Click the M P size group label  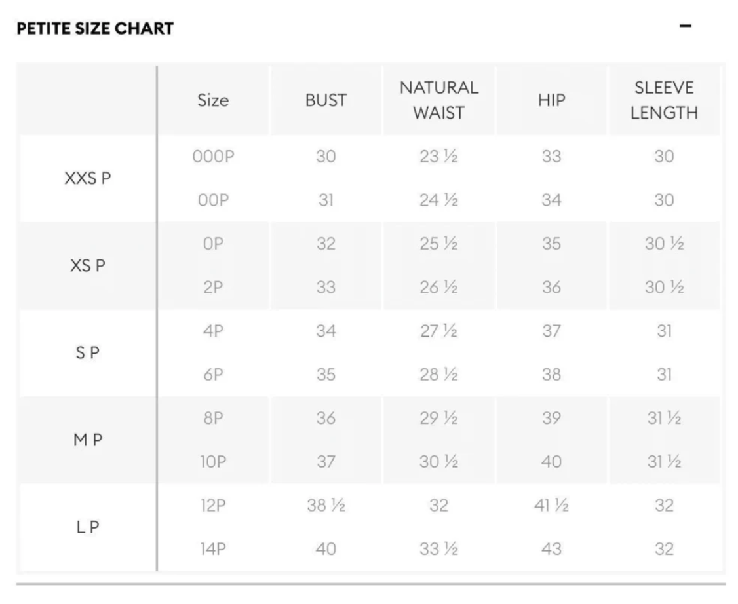tap(88, 440)
